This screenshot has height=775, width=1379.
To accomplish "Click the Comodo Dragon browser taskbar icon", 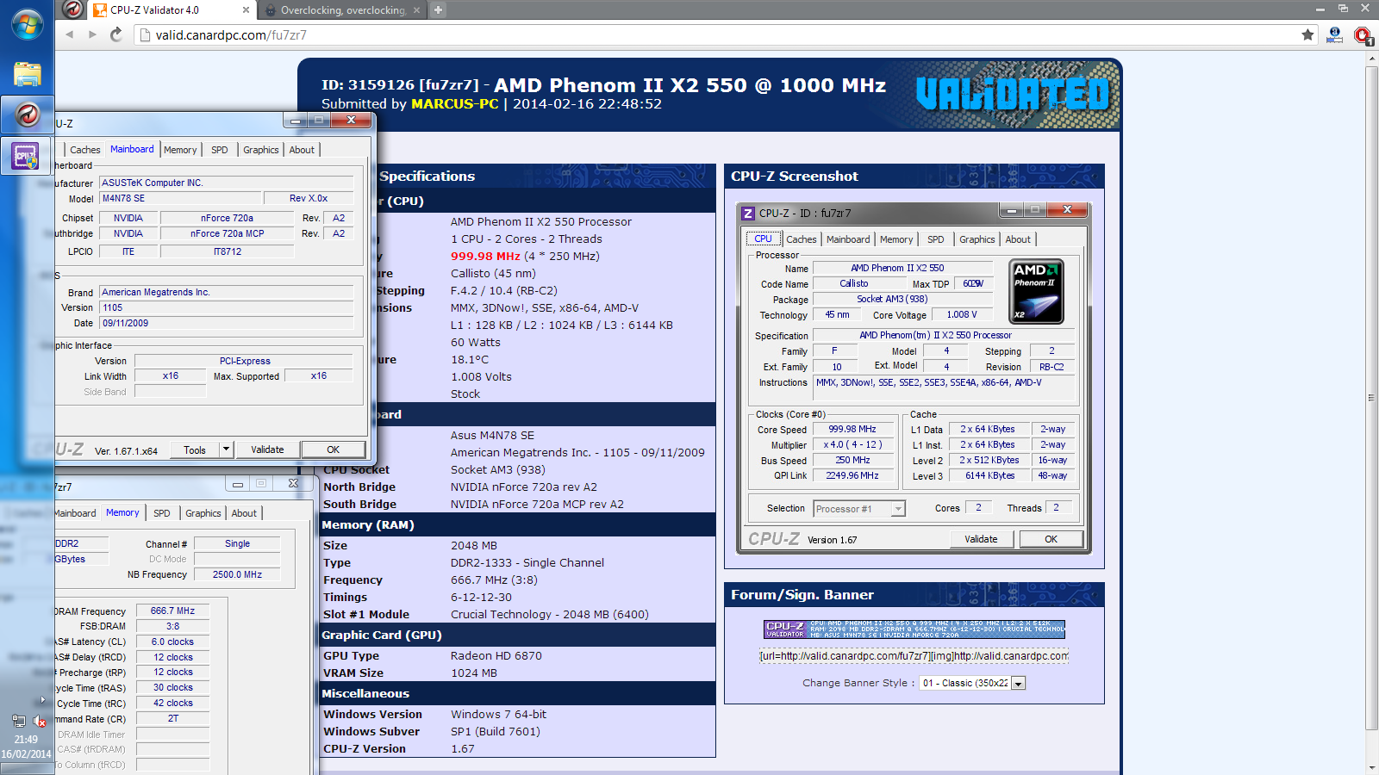I will [x=27, y=115].
